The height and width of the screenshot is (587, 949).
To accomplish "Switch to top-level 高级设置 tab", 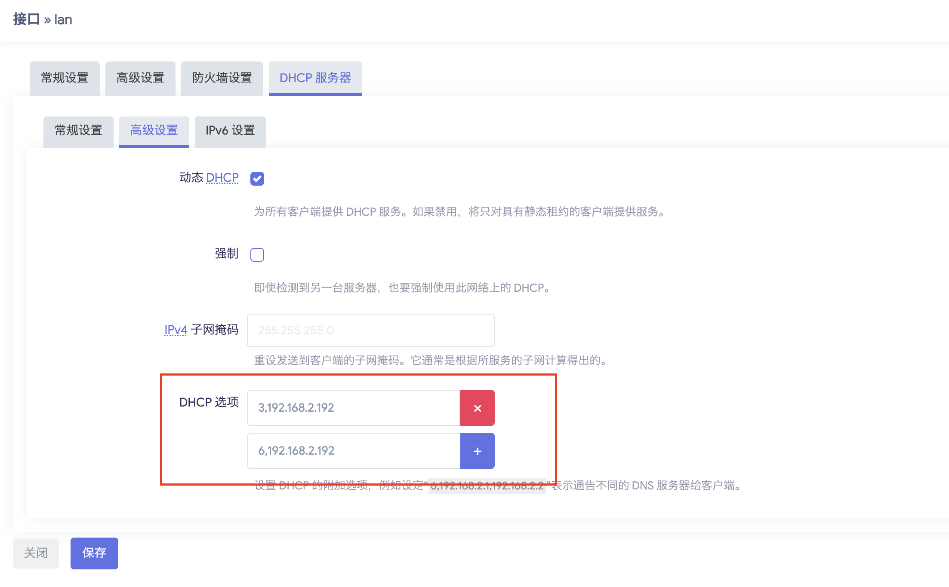I will (x=140, y=78).
